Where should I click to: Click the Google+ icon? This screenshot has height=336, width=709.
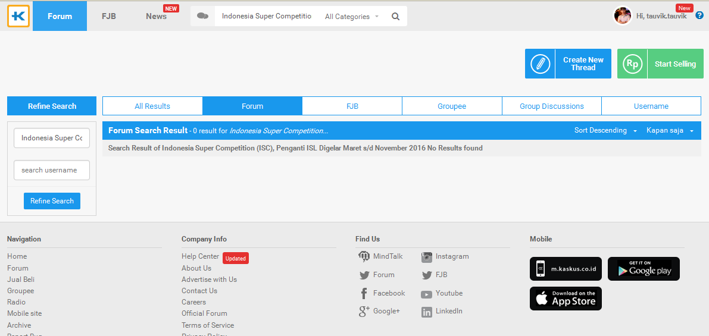coord(364,311)
